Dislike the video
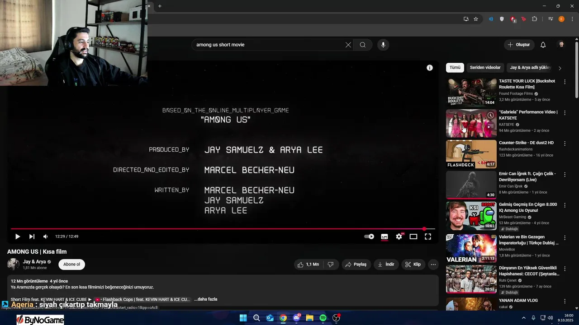 point(331,265)
